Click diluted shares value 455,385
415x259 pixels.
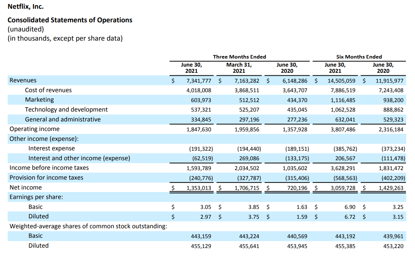345,246
